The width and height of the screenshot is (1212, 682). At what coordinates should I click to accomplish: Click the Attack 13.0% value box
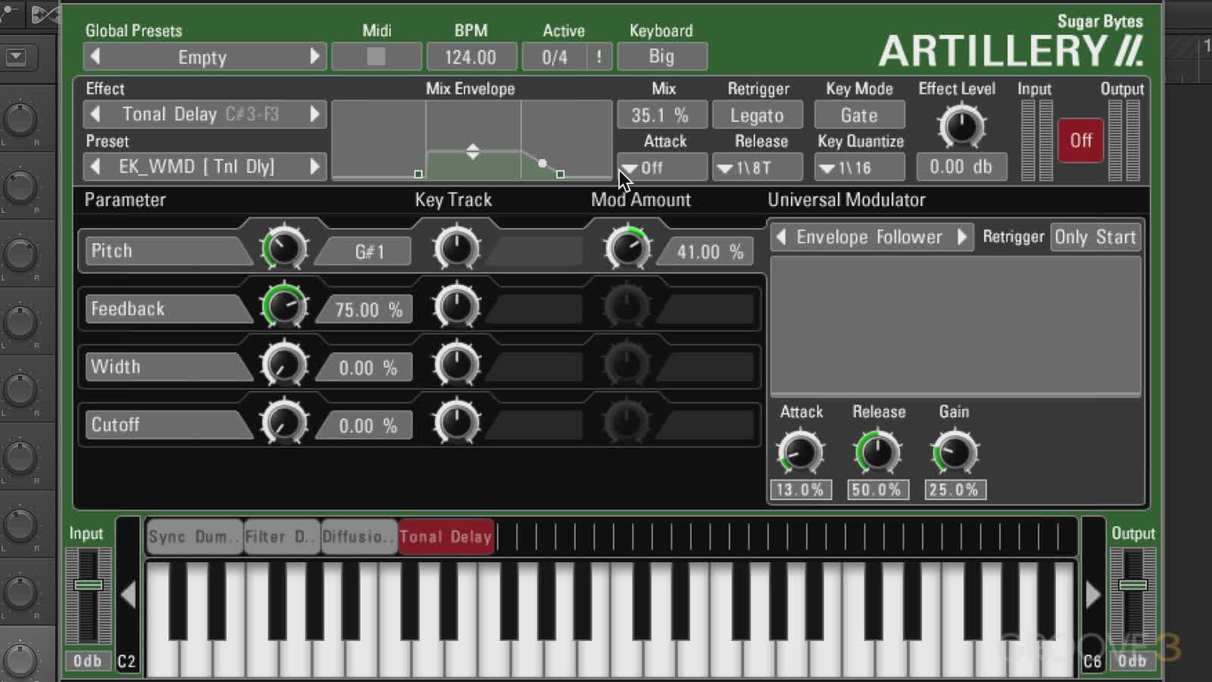pyautogui.click(x=801, y=490)
